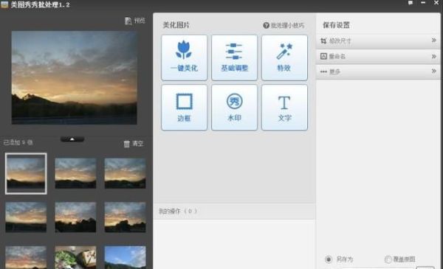
Task: Click the 清空 trash clear icon
Action: [126, 144]
